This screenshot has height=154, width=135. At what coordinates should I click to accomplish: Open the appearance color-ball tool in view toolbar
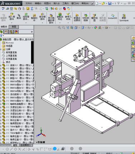coord(96,28)
